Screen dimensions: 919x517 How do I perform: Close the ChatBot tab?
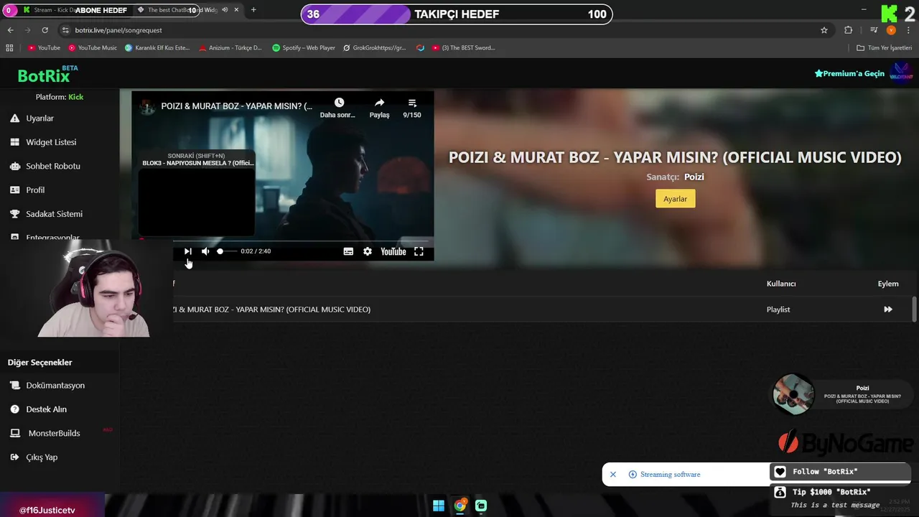click(x=236, y=10)
